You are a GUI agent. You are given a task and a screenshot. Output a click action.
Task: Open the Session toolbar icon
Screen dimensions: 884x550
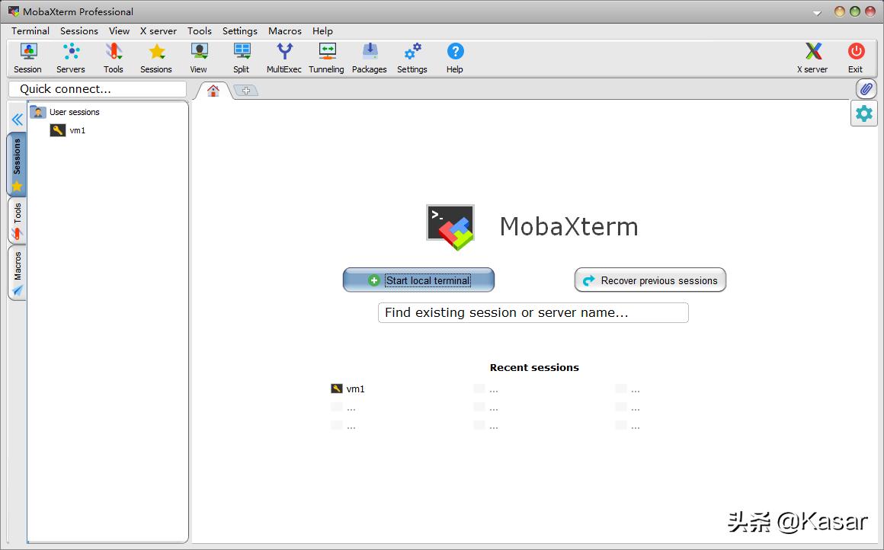coord(28,58)
